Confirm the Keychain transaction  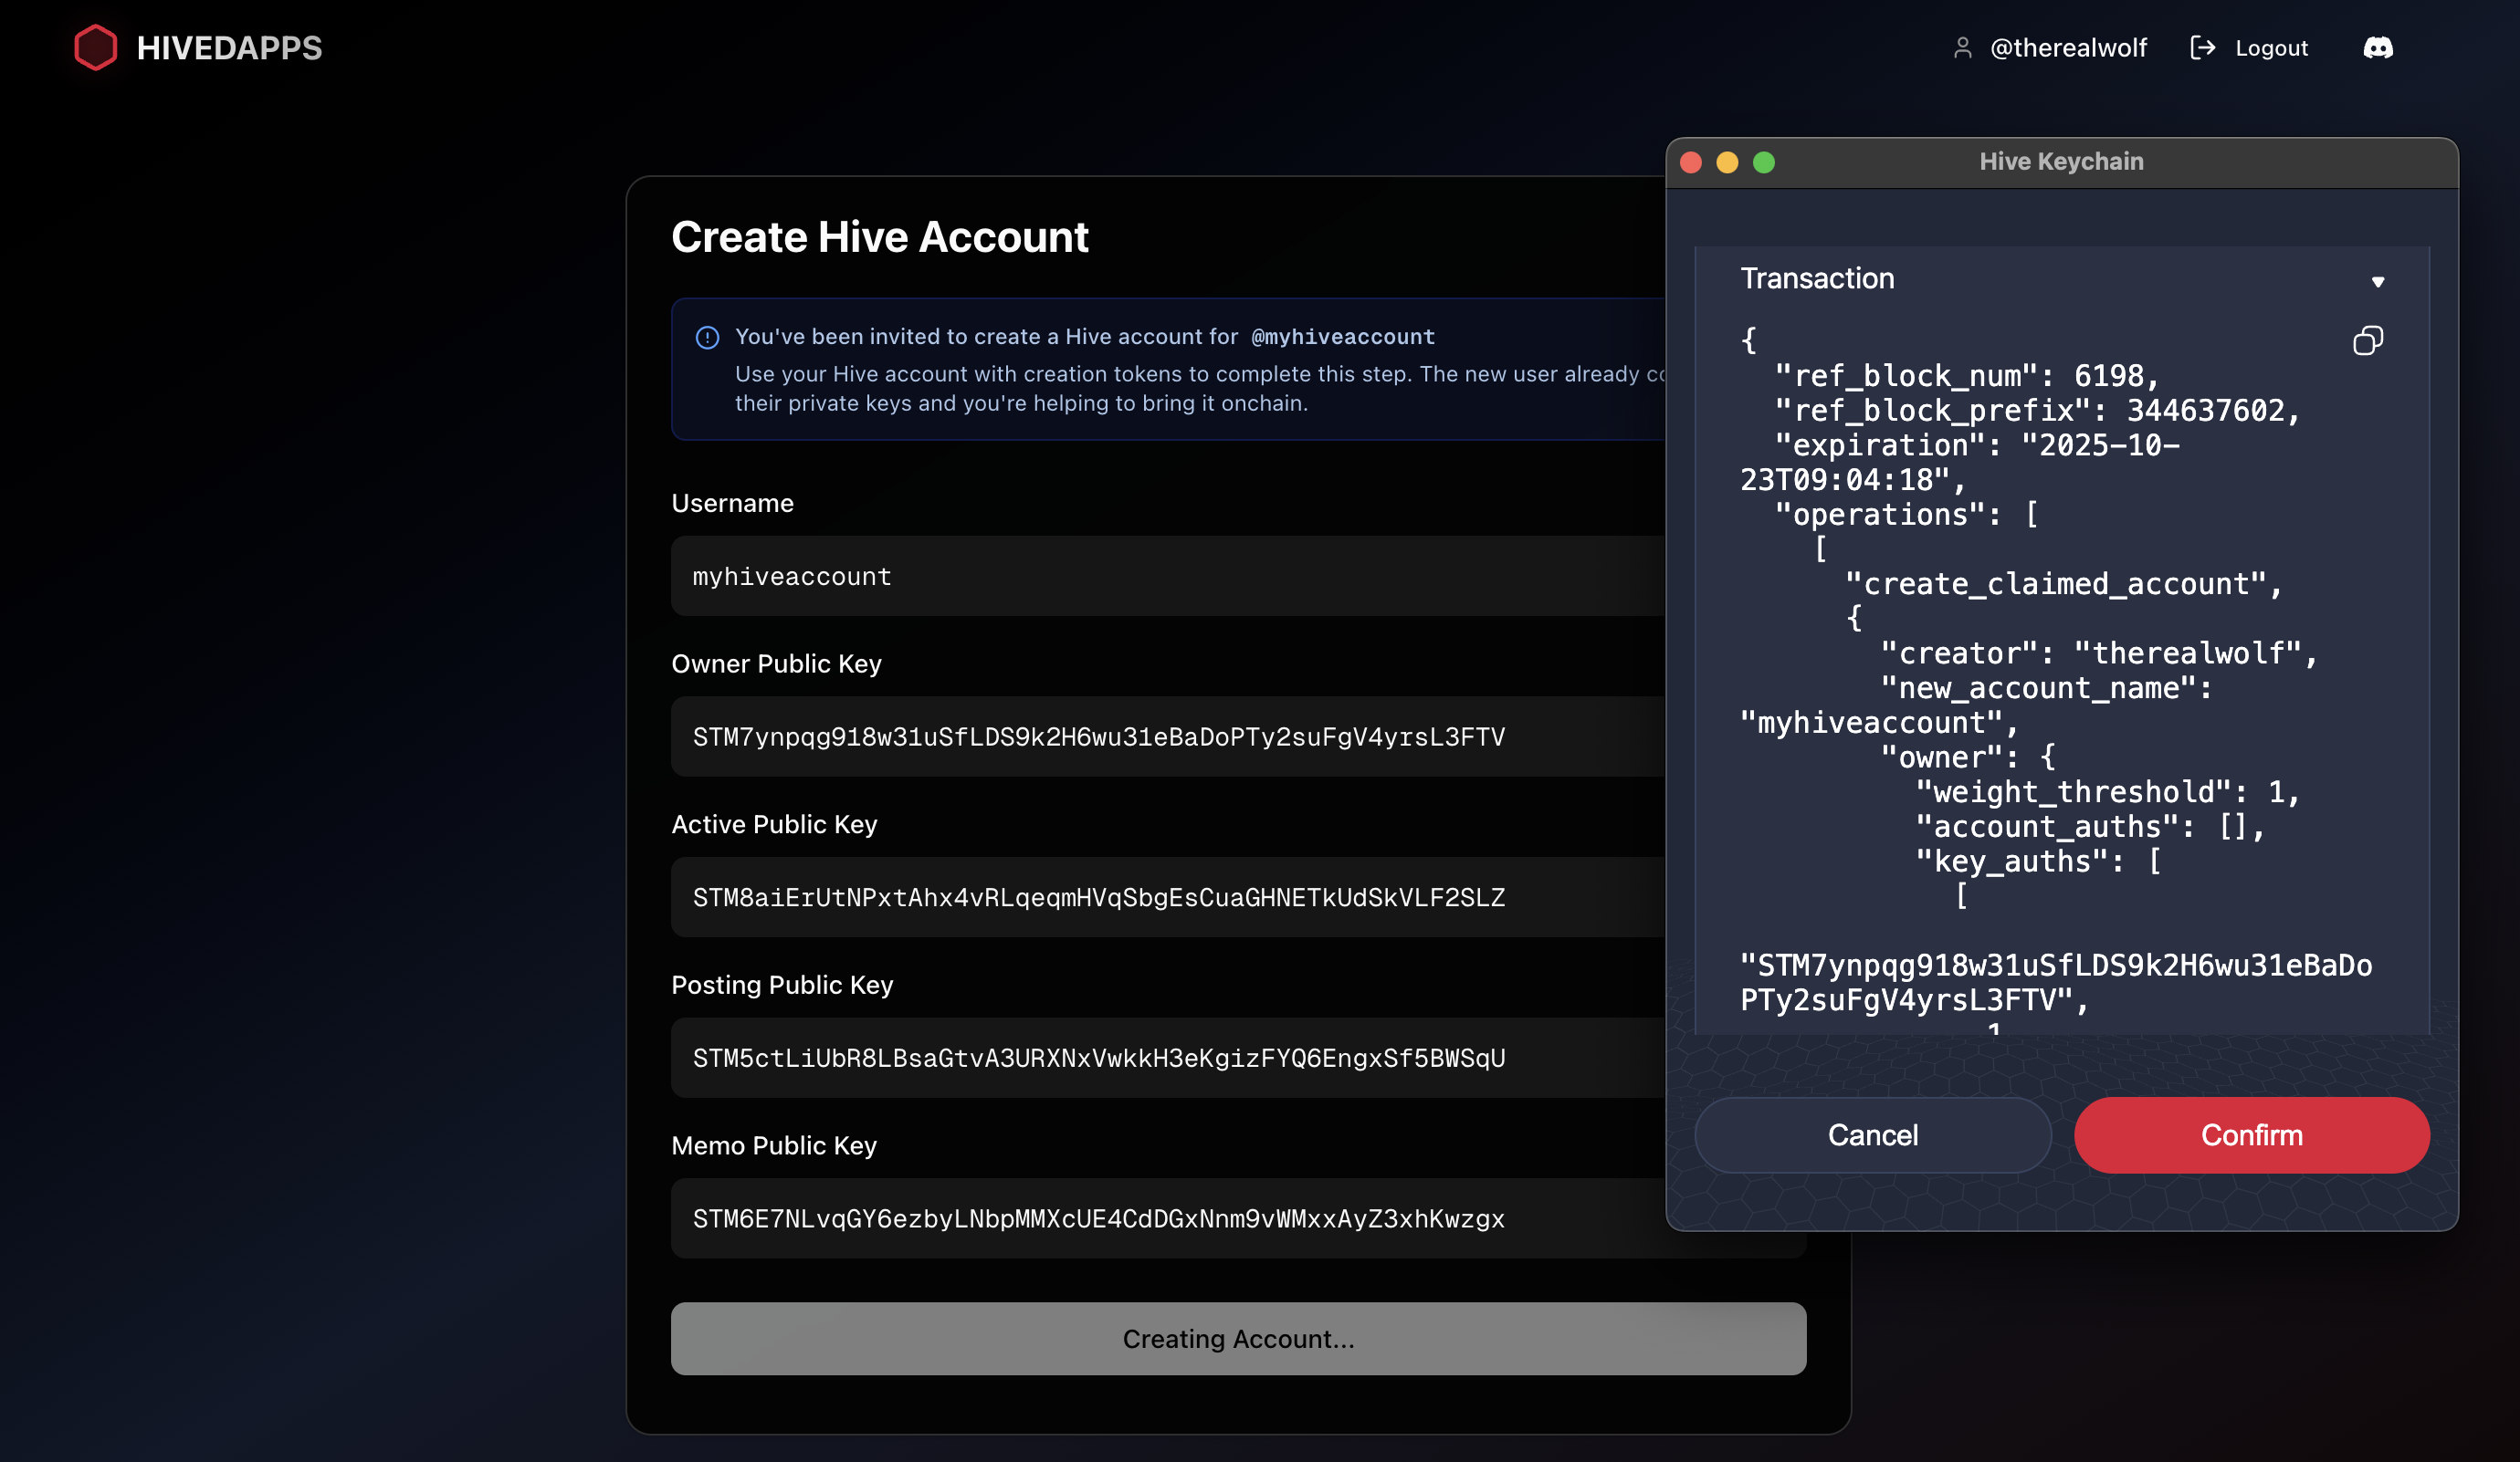[x=2251, y=1135]
